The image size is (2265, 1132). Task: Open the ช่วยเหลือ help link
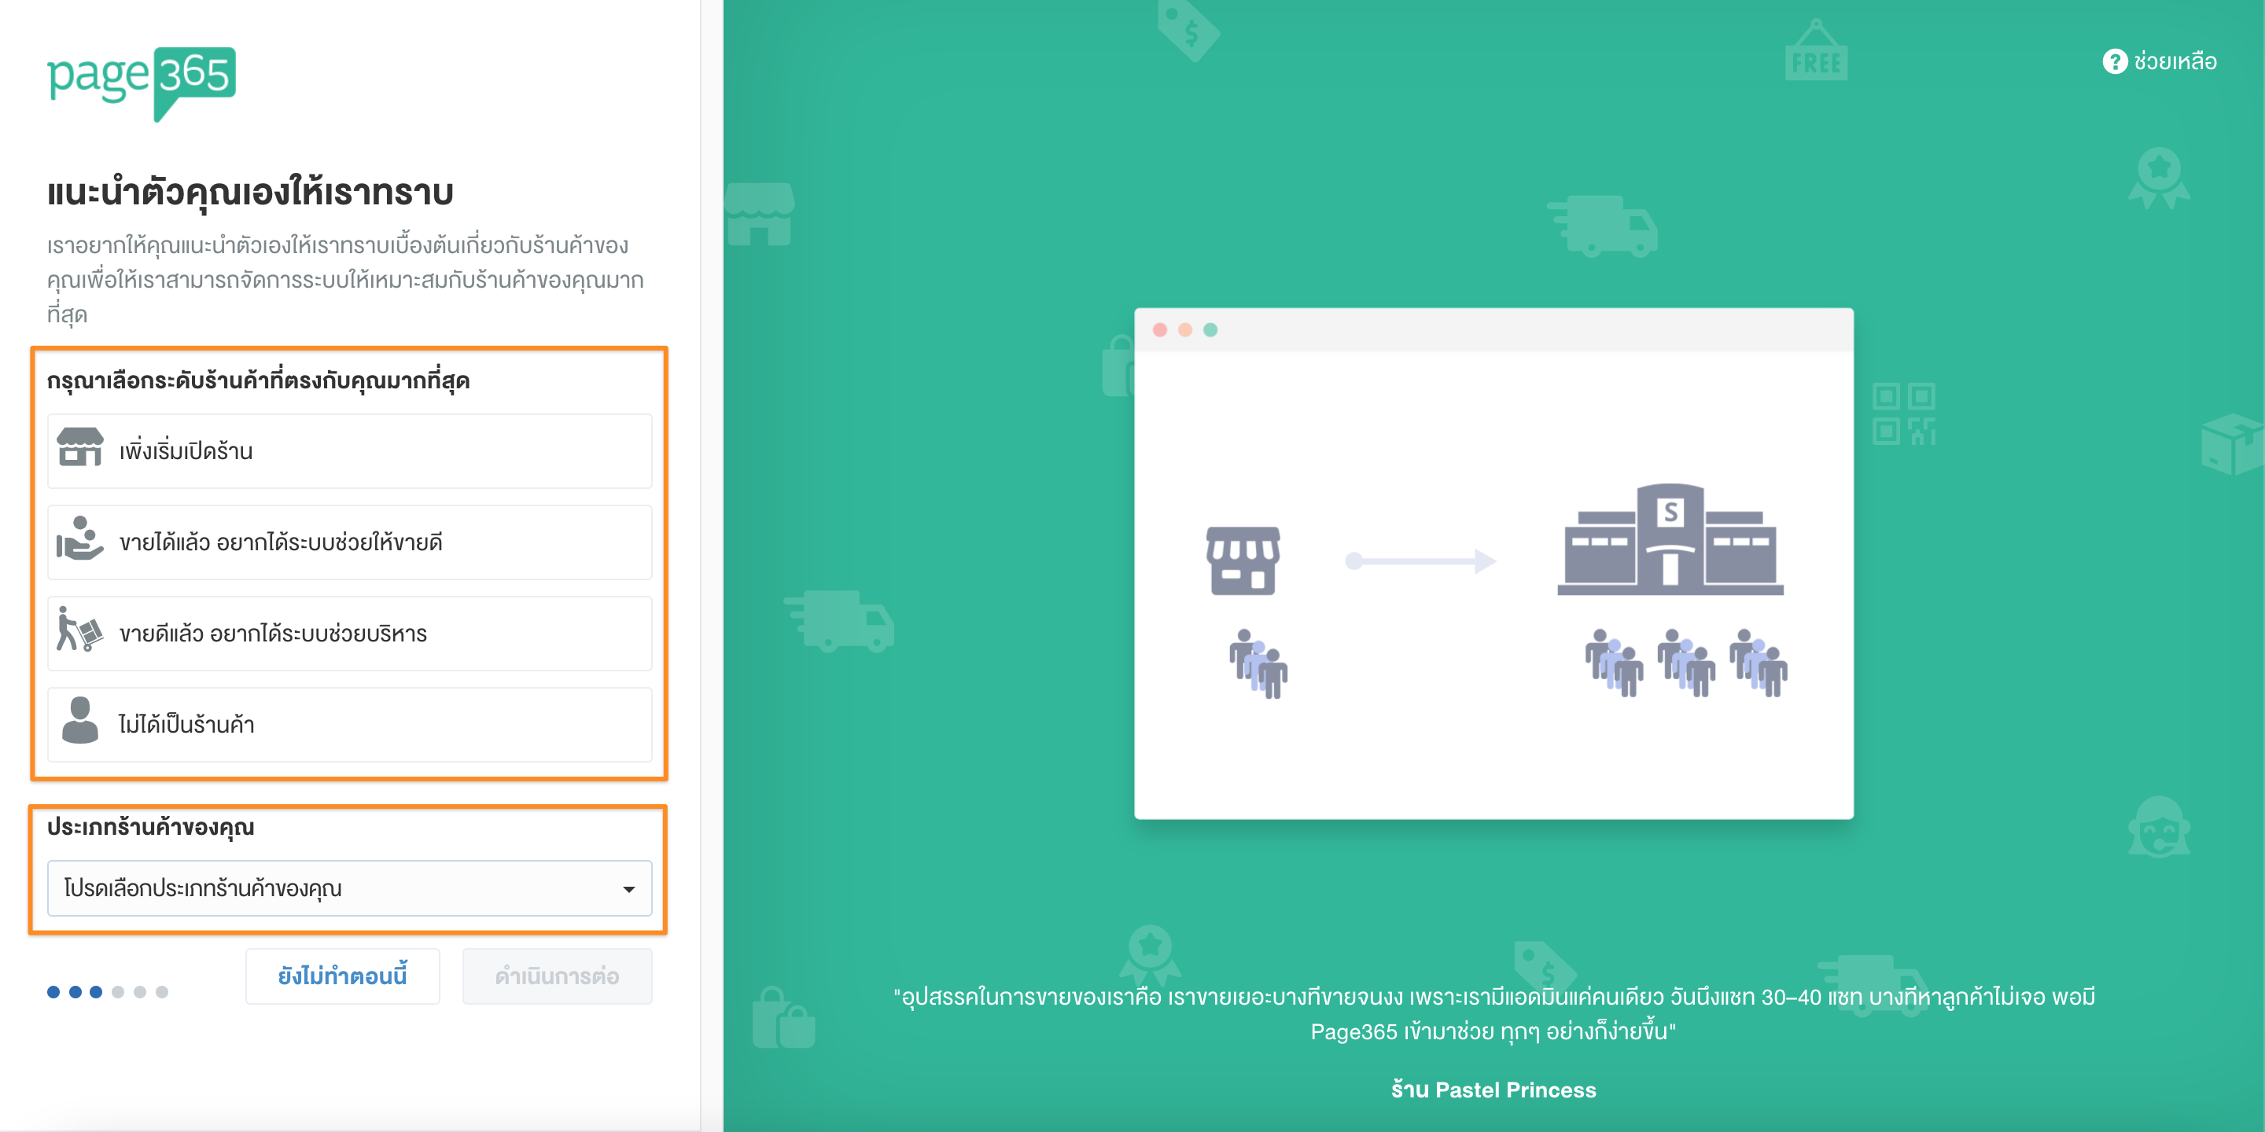coord(2160,61)
